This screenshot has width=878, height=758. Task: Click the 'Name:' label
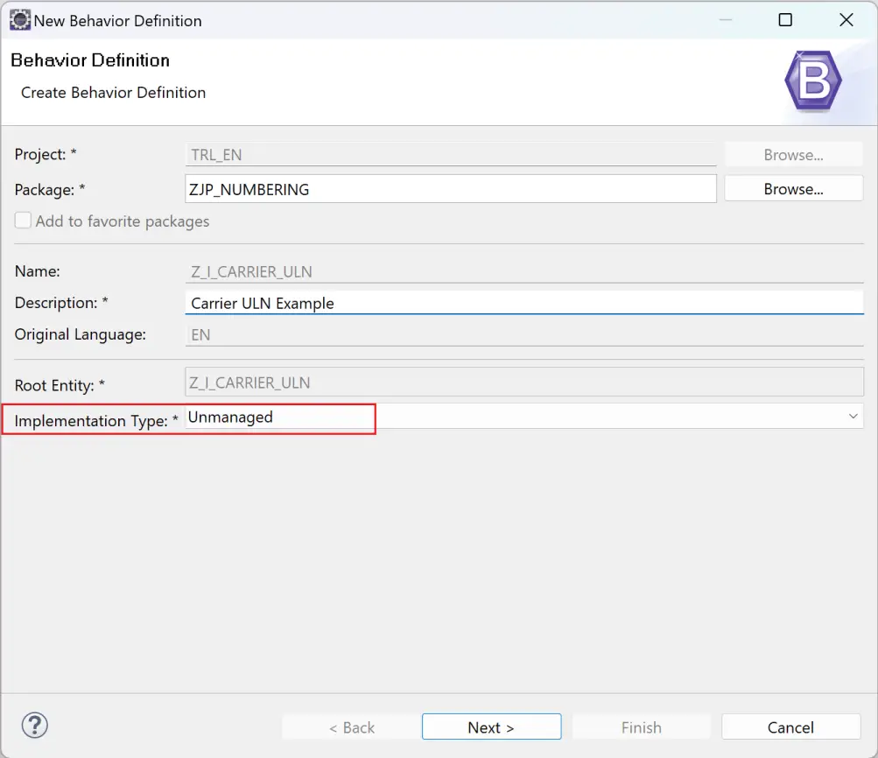tap(37, 271)
